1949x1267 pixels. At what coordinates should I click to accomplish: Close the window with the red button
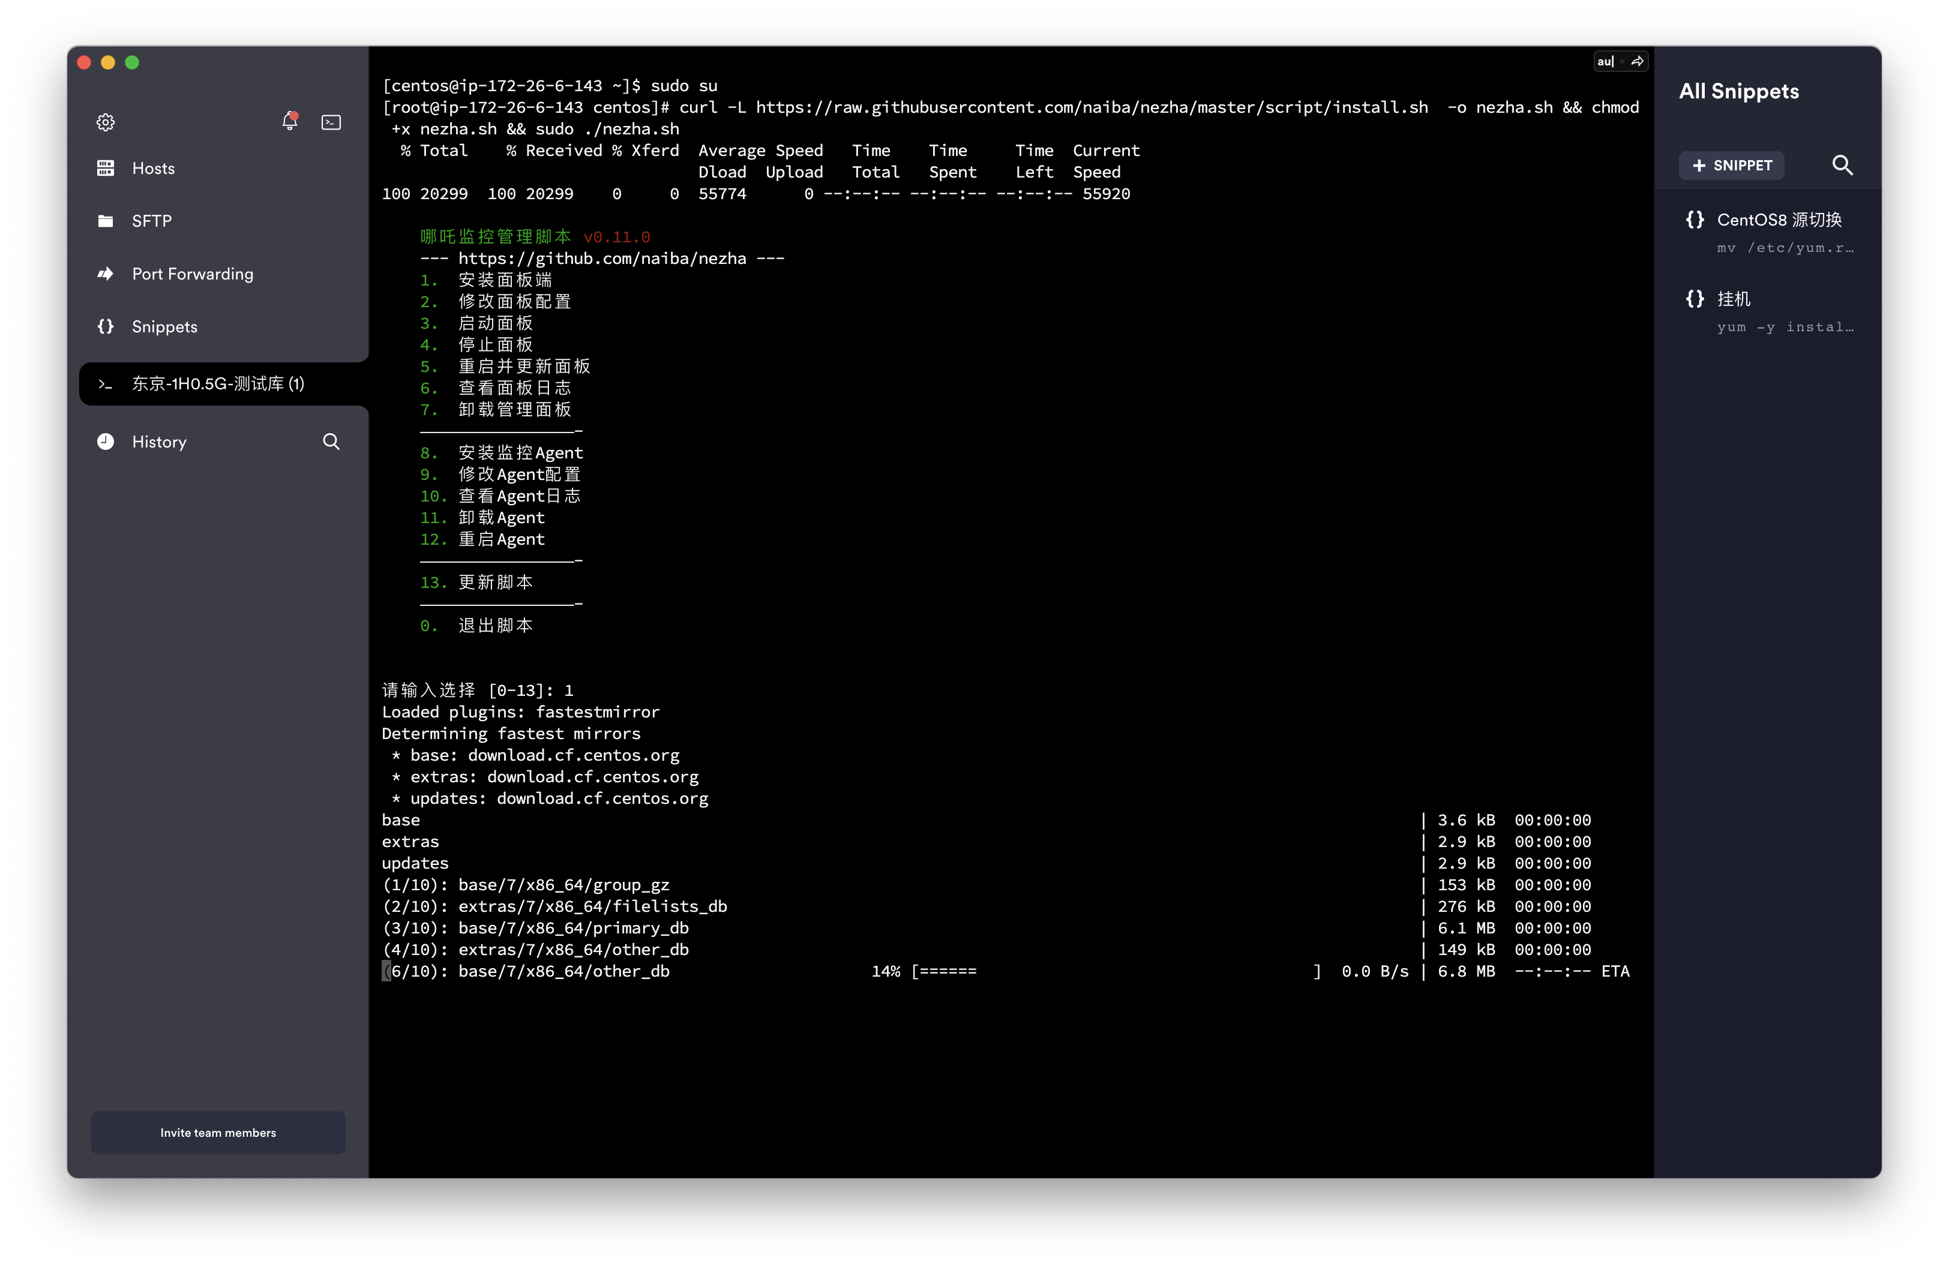(83, 62)
